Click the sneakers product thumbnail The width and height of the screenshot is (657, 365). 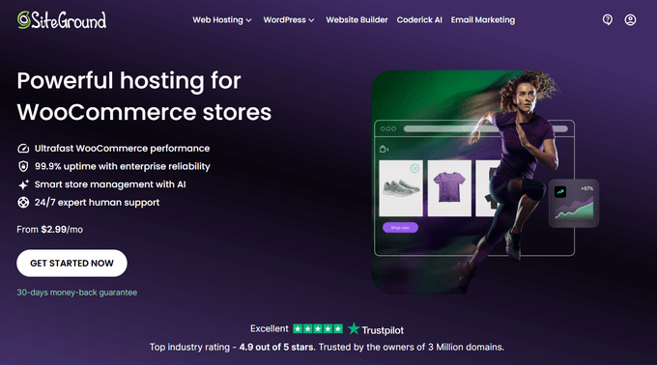coord(401,188)
